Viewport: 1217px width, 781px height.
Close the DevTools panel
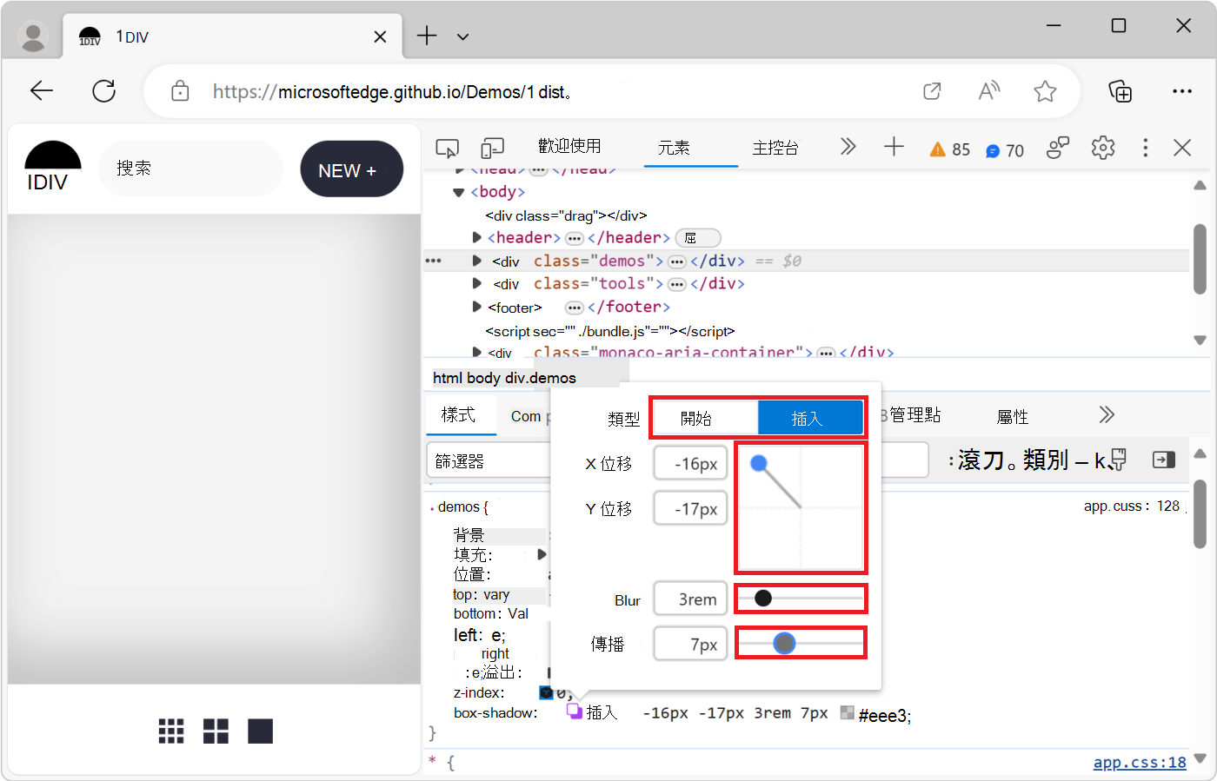[x=1182, y=148]
